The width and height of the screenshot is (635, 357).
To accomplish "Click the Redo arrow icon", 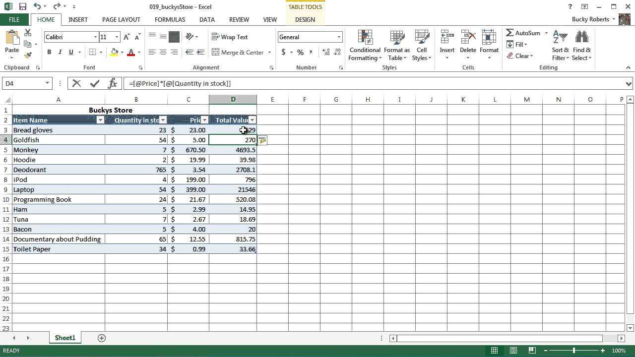I will (x=57, y=6).
